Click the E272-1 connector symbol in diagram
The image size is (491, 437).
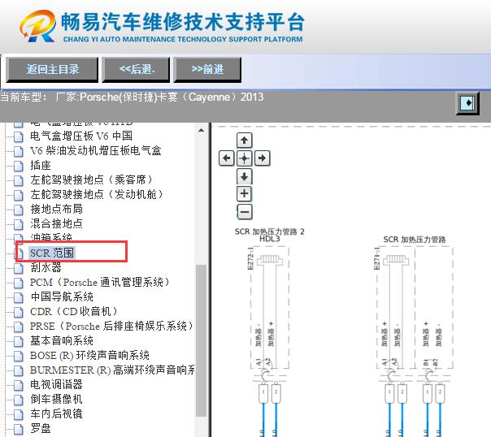270,260
